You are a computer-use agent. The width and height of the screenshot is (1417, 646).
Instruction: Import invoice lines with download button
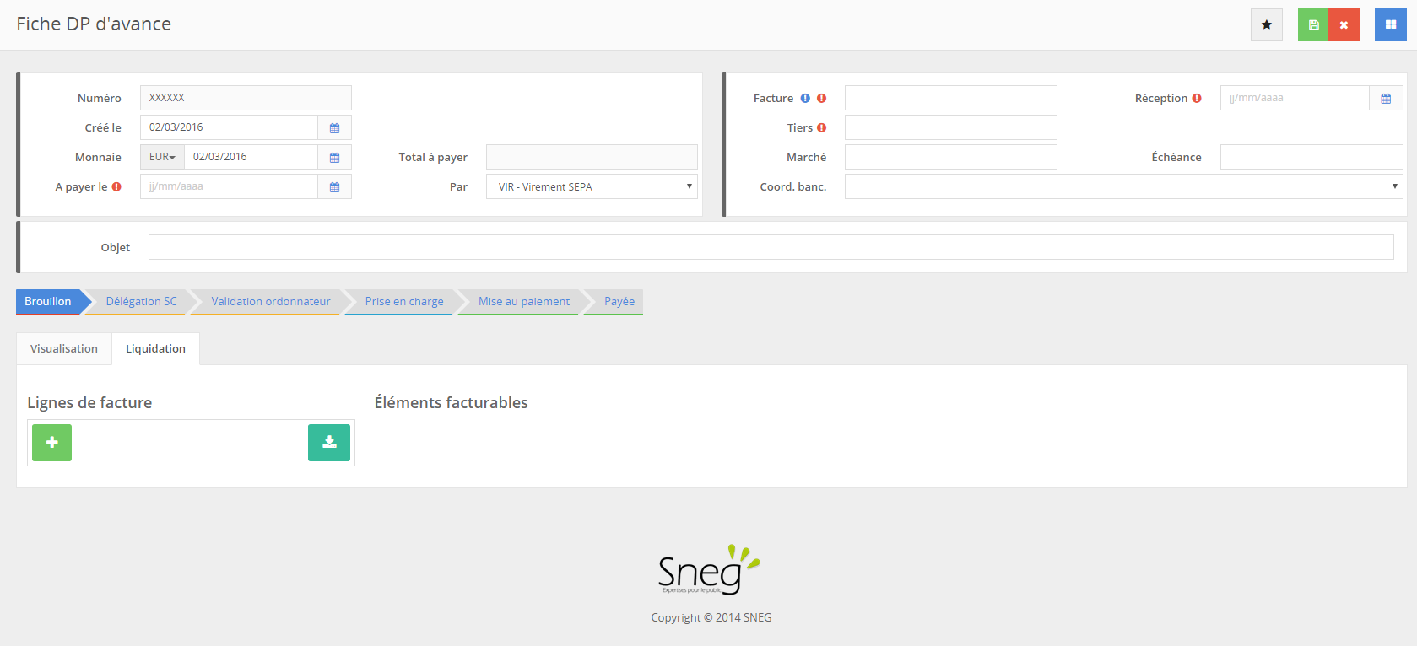329,443
